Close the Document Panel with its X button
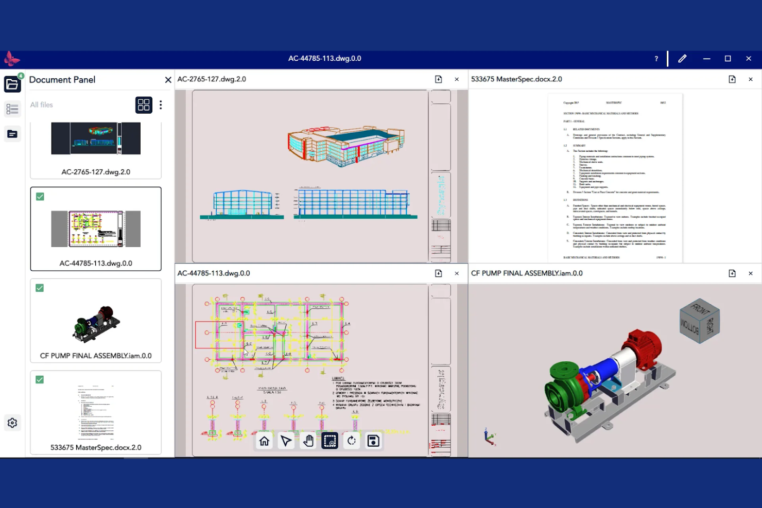 click(168, 80)
